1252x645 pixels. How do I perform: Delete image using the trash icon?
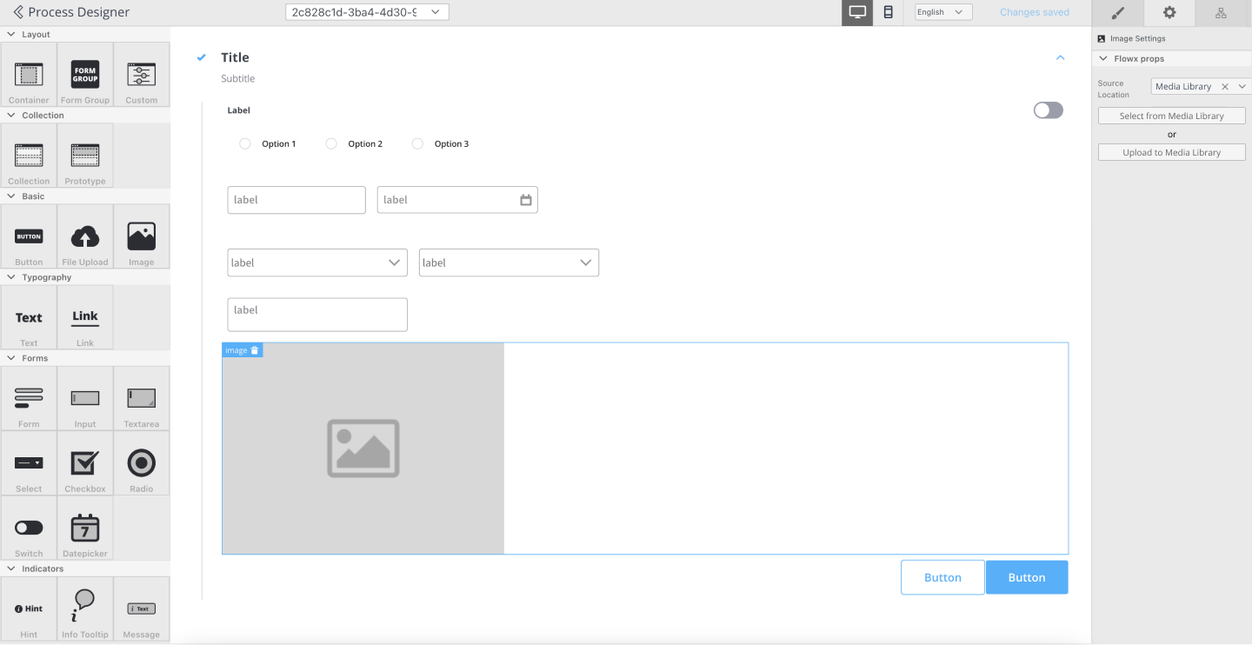coord(255,350)
